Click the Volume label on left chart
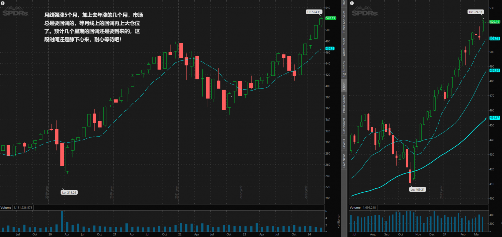The width and height of the screenshot is (502, 237). [6, 207]
